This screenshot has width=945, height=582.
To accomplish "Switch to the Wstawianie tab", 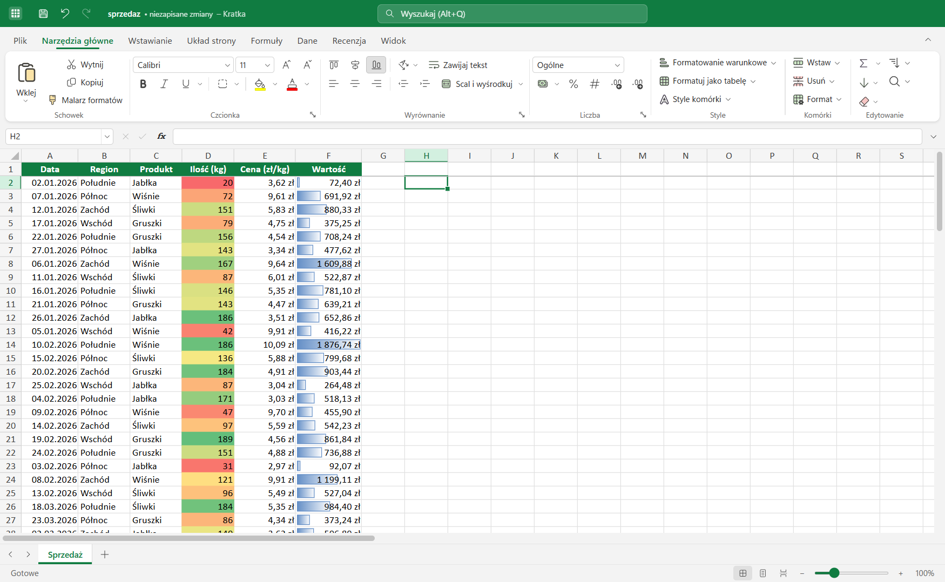I will point(150,40).
